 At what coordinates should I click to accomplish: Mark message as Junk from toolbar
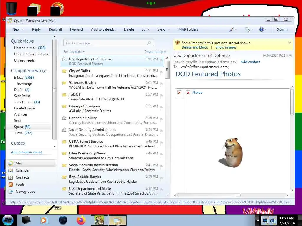pyautogui.click(x=145, y=29)
